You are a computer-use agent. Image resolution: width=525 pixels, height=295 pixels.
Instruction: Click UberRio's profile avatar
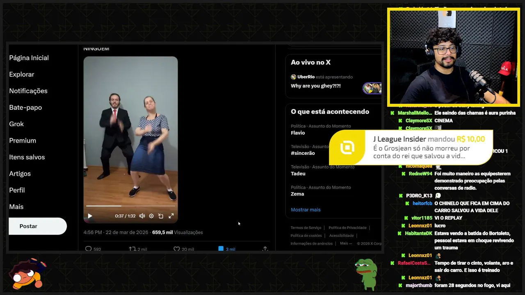click(293, 77)
